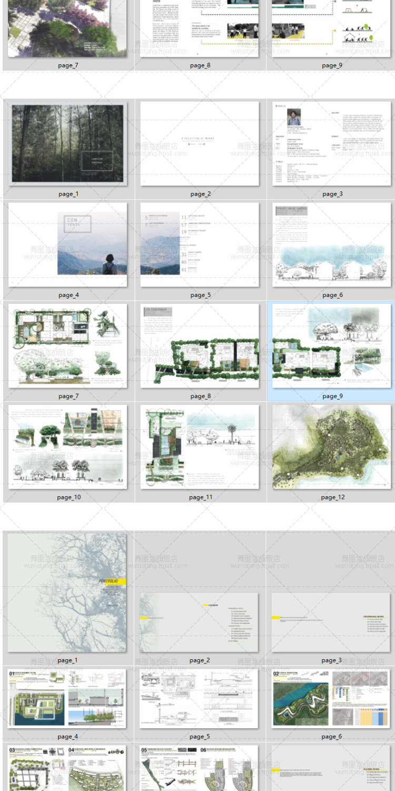This screenshot has height=791, width=395.
Task: Click 'page_1' label under forest cover
Action: (68, 194)
